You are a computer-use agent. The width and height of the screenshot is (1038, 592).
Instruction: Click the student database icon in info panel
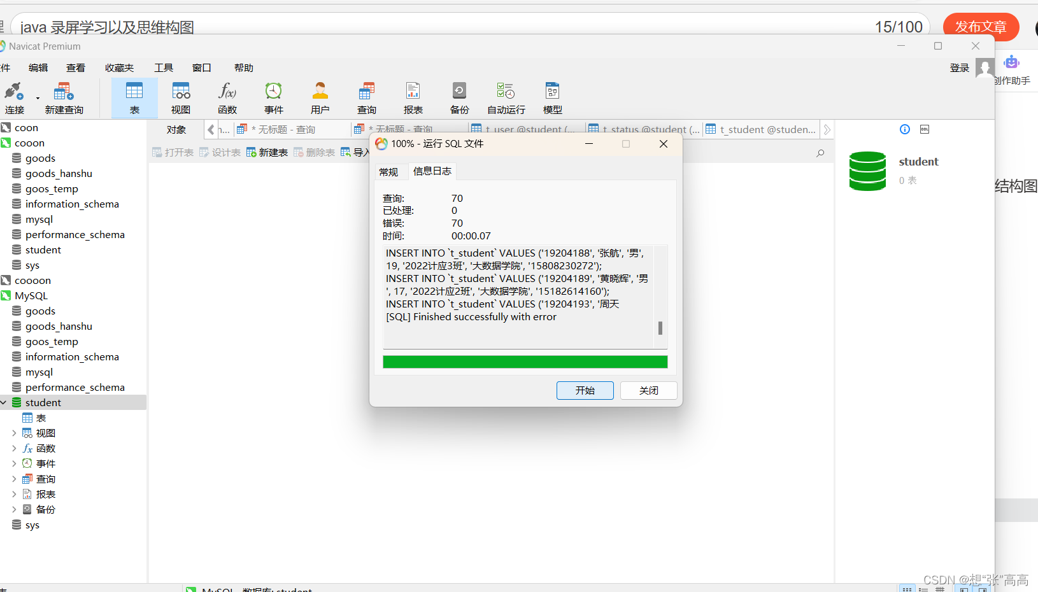[x=867, y=171]
